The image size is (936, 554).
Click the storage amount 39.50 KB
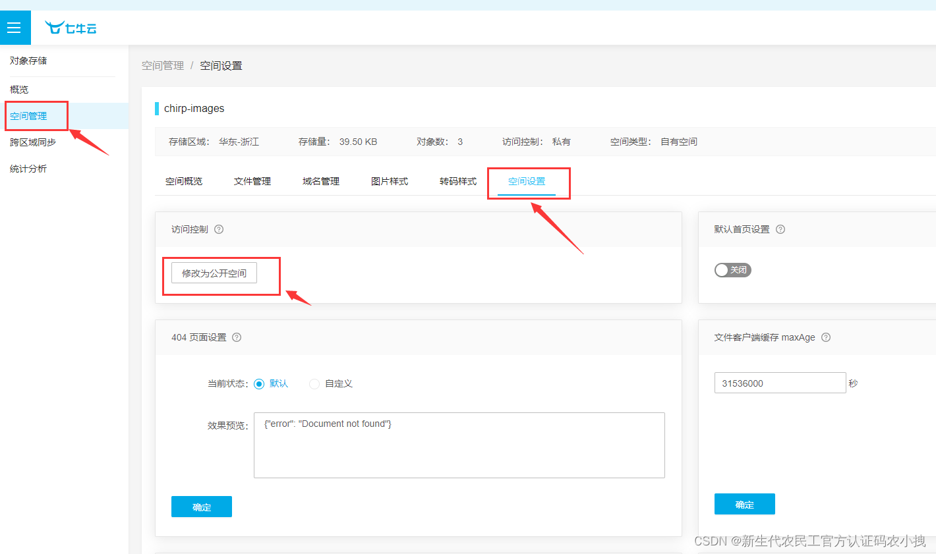coord(359,142)
